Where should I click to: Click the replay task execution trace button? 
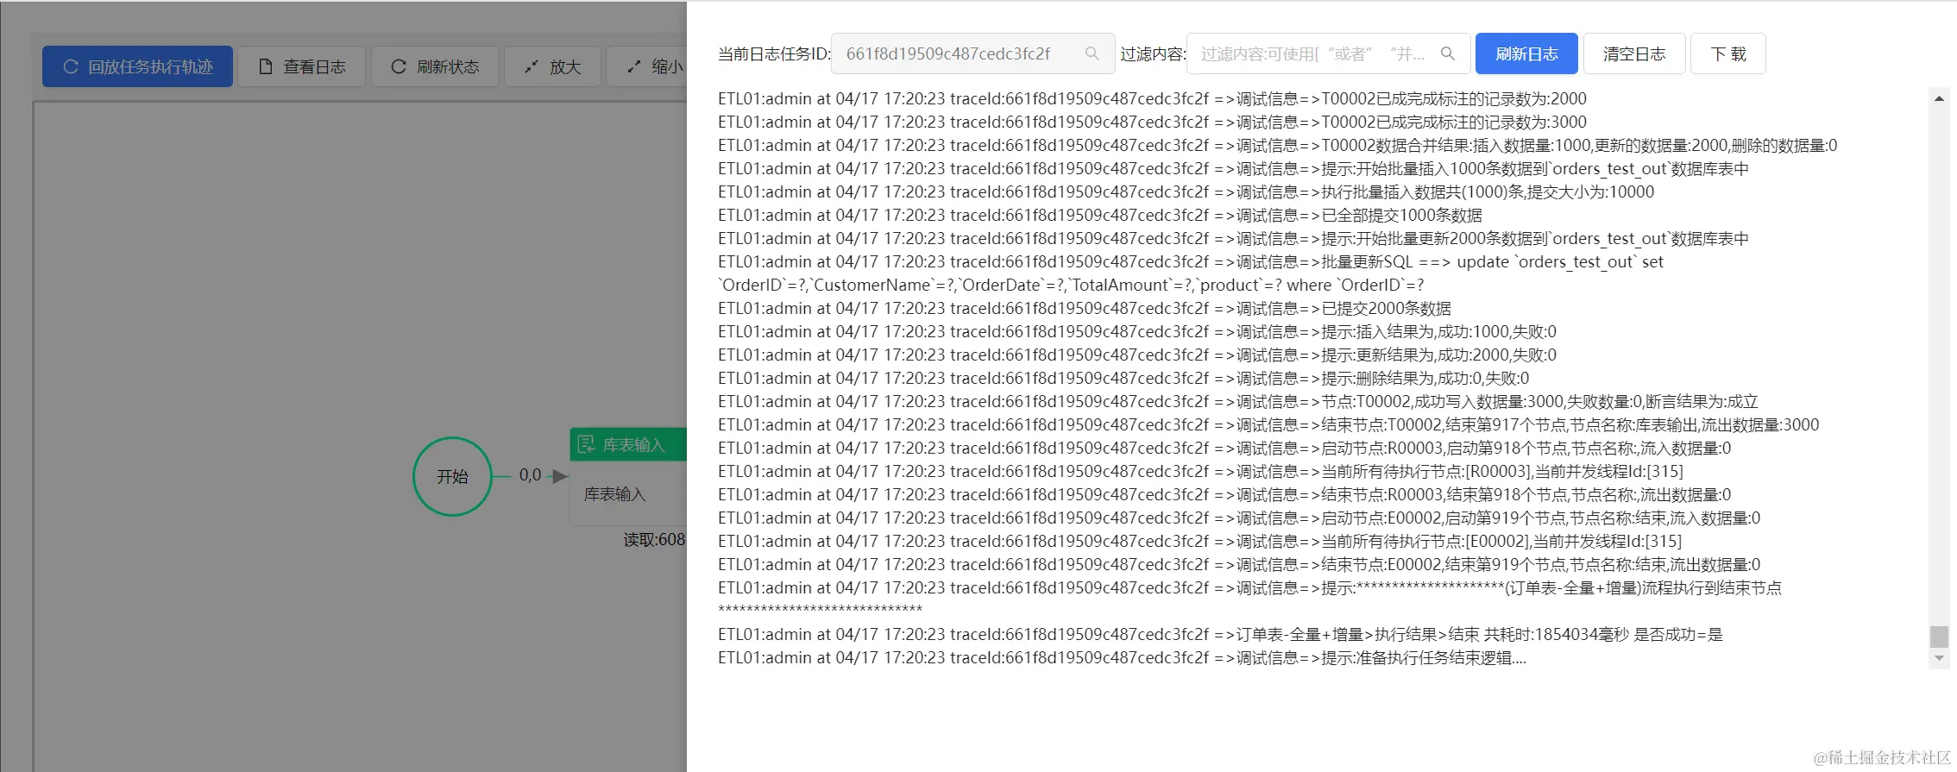coord(137,66)
